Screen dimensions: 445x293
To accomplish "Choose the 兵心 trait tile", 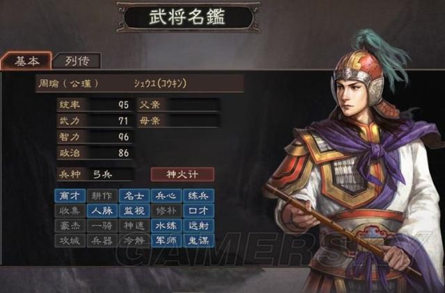I will [x=166, y=196].
